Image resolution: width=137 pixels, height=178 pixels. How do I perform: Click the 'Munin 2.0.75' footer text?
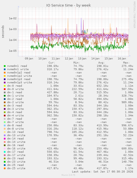[x=68, y=175]
